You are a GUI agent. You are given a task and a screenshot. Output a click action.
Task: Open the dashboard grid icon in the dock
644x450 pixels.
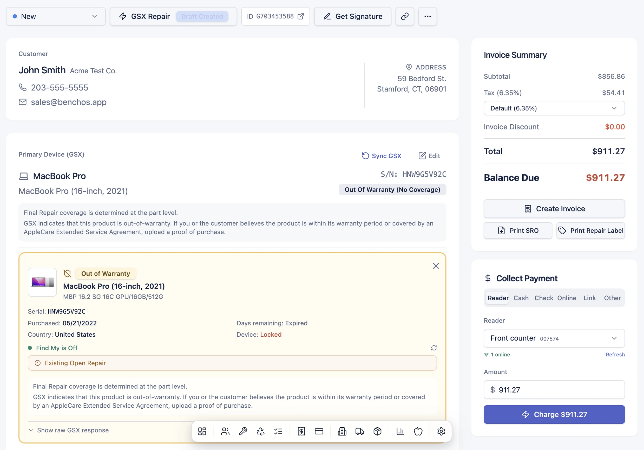click(202, 431)
